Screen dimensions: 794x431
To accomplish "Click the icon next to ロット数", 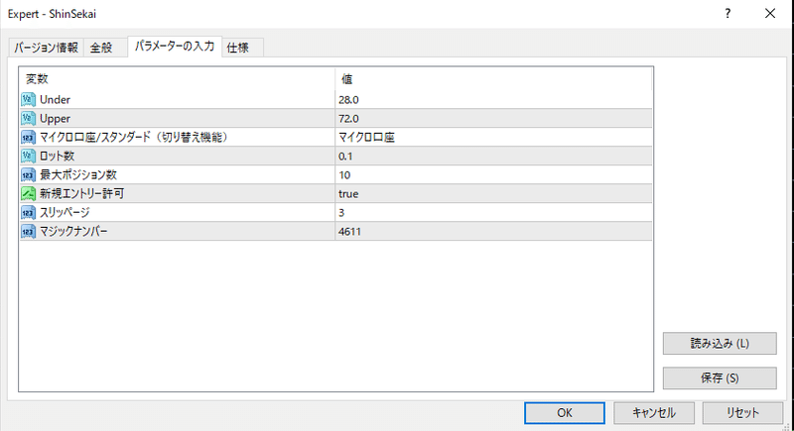I will point(29,157).
